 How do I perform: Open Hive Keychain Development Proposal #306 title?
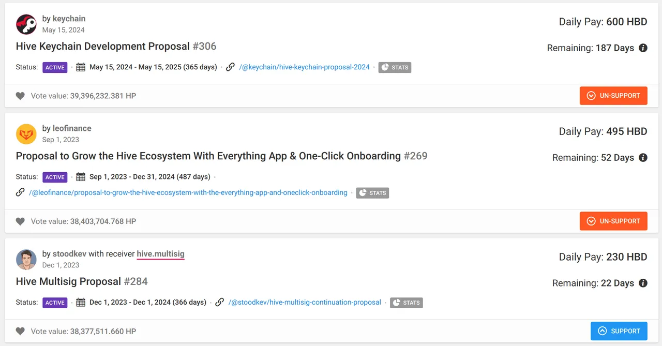(116, 46)
